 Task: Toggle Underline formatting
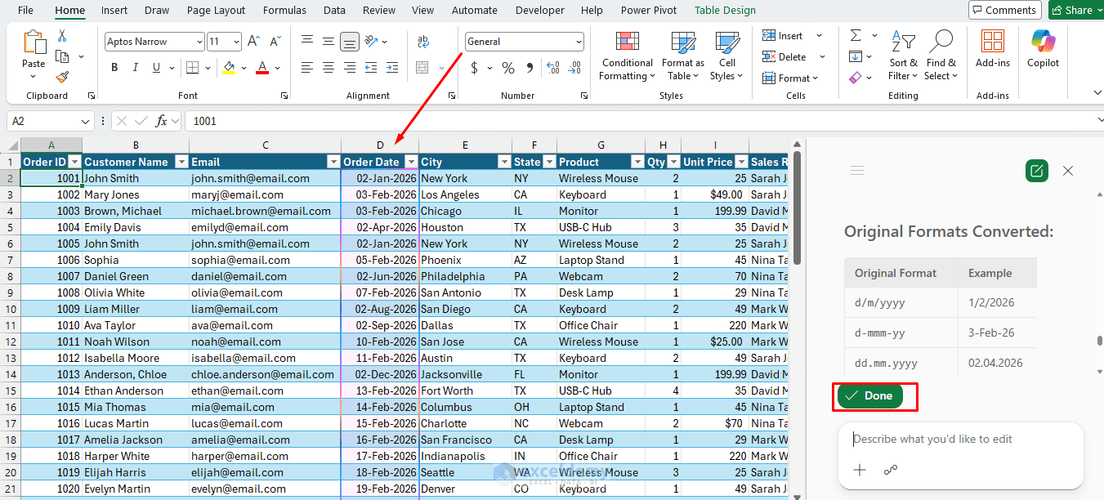[157, 68]
